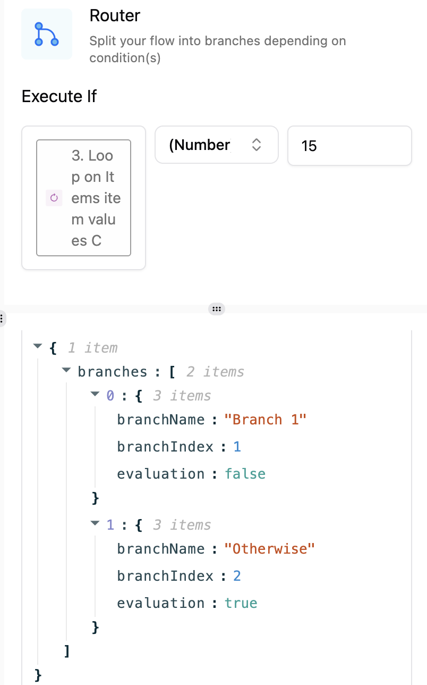Click the evaluation false value
Screen dimensions: 427x685
click(245, 473)
